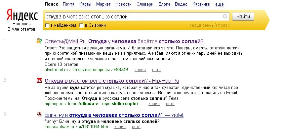Click the korissa.diary.ru green URL
Image resolution: width=284 pixels, height=134 pixels.
point(59,127)
